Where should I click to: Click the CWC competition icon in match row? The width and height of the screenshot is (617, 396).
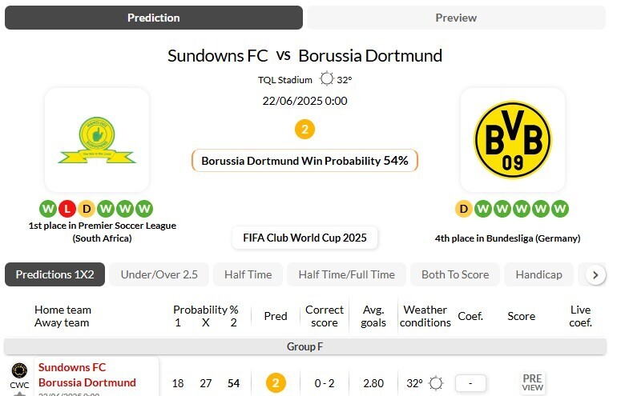[19, 370]
